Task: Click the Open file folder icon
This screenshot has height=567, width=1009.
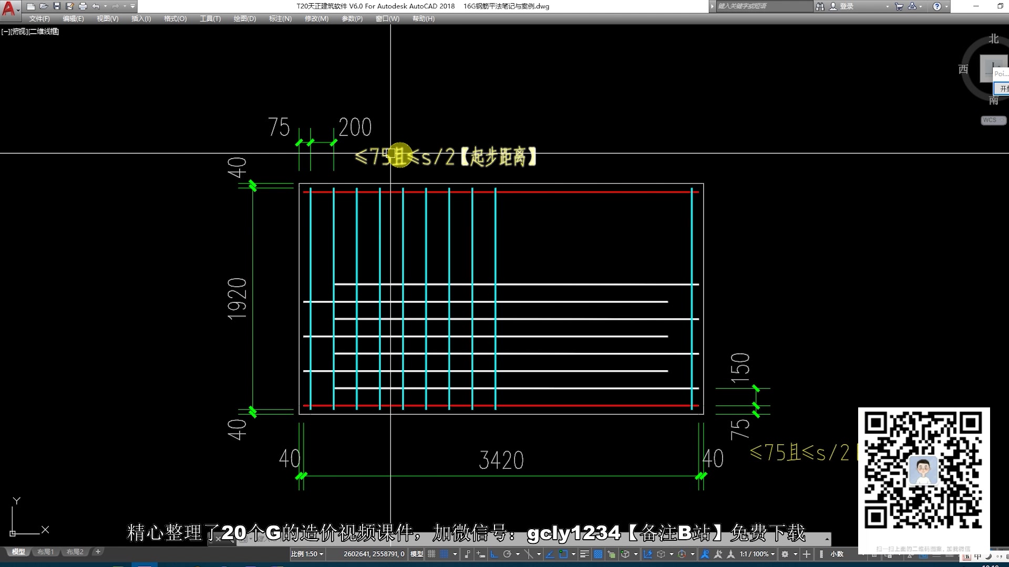Action: (44, 6)
